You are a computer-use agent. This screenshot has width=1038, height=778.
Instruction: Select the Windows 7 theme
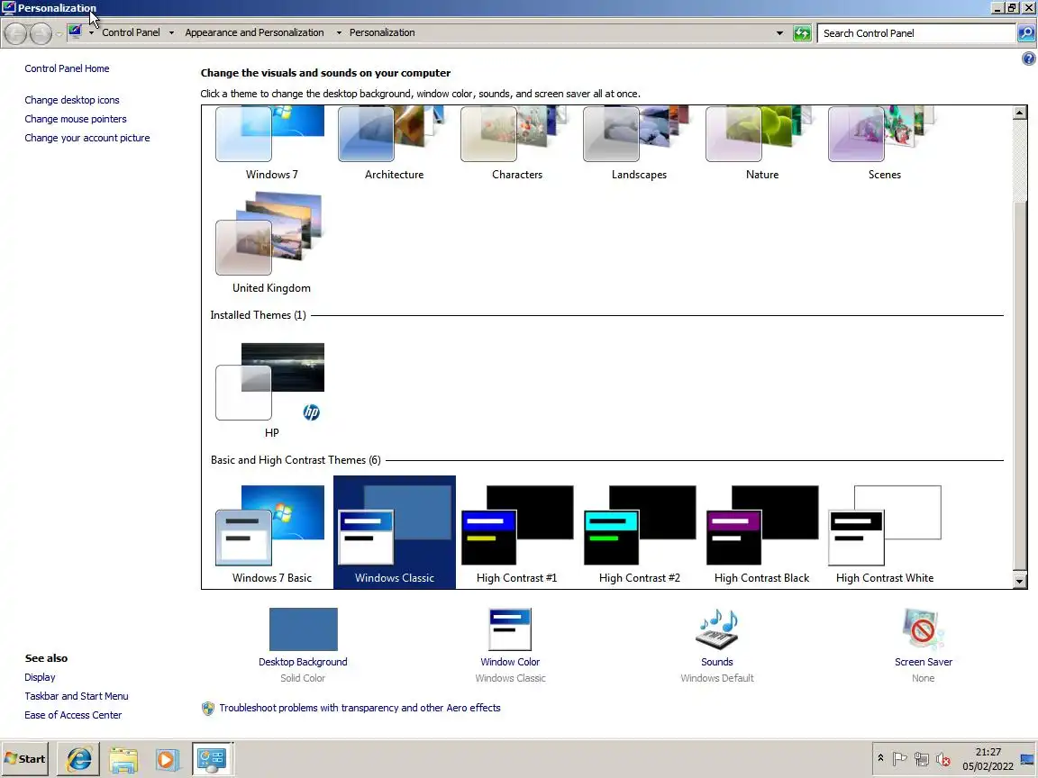270,143
